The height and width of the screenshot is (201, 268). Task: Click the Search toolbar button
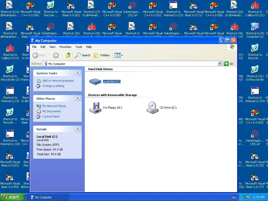pos(82,55)
